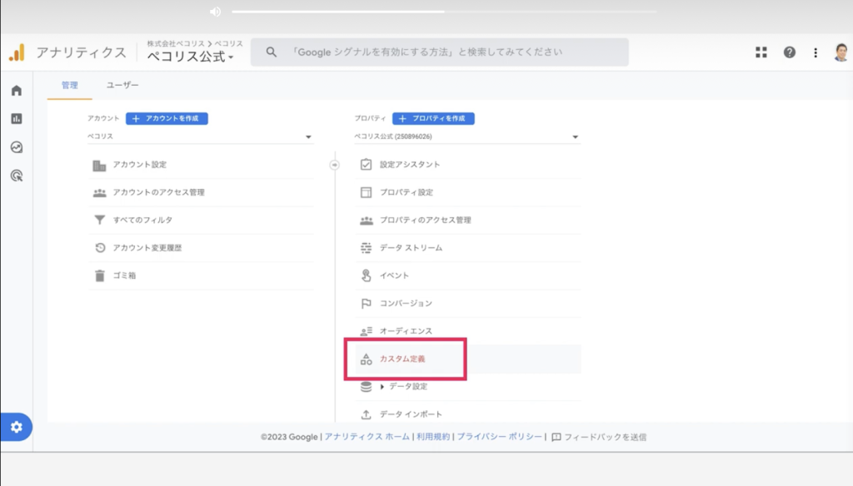Image resolution: width=853 pixels, height=486 pixels.
Task: Select the 管理 tab
Action: click(70, 86)
